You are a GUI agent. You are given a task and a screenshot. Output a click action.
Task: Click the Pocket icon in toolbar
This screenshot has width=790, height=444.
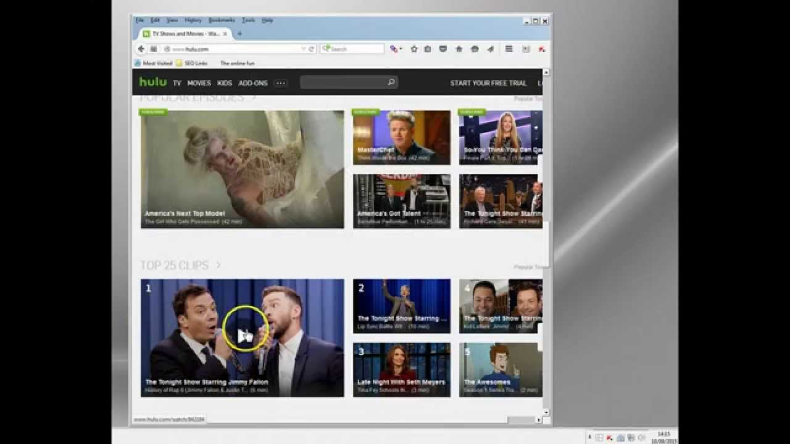[443, 49]
